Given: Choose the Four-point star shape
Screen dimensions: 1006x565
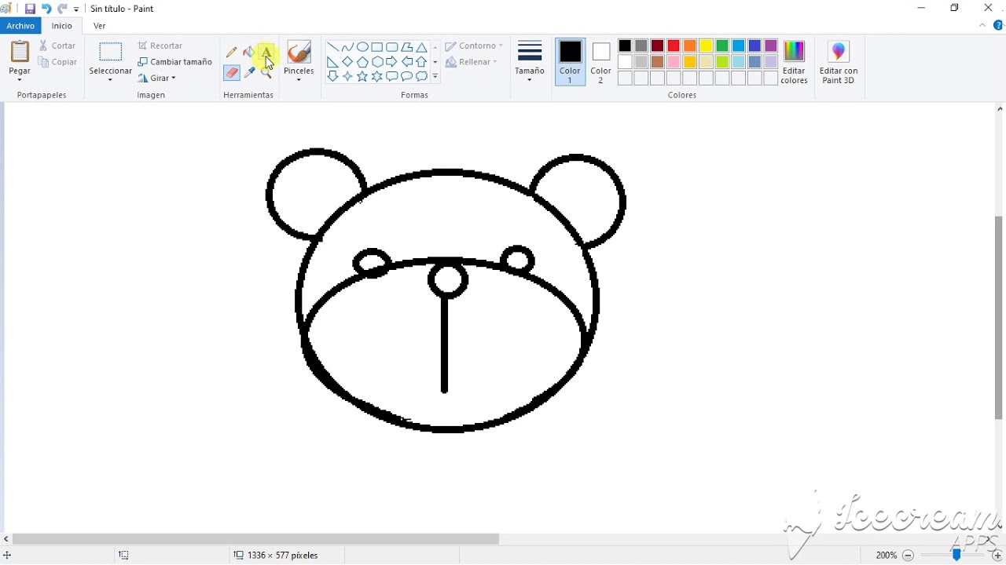Looking at the screenshot, I should [347, 77].
